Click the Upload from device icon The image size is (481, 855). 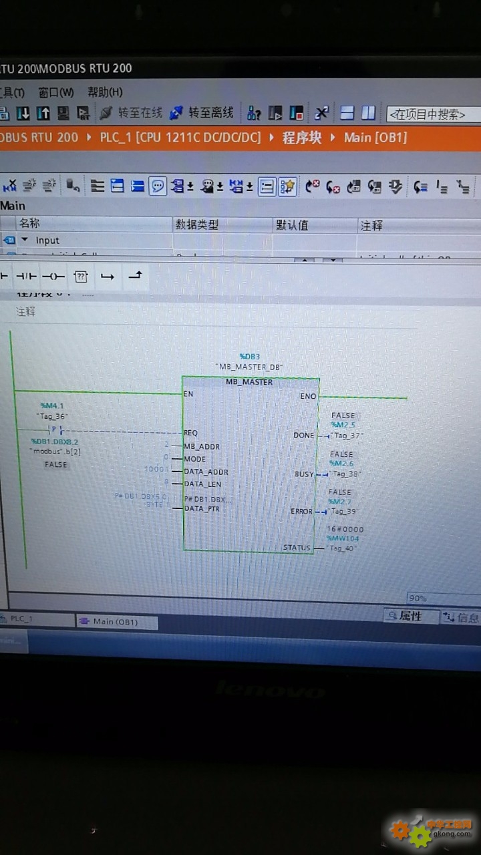(x=43, y=113)
